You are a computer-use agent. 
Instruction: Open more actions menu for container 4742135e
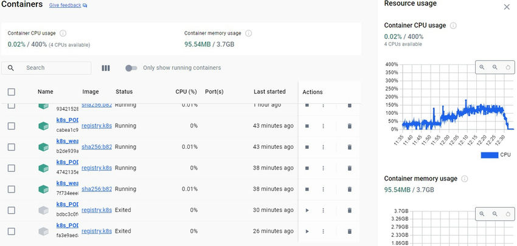pyautogui.click(x=324, y=168)
